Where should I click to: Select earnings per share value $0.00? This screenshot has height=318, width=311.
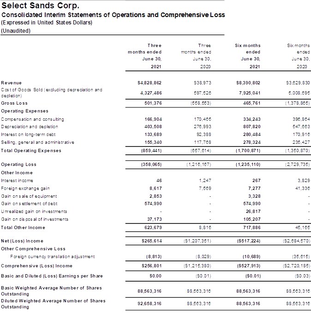[155, 276]
